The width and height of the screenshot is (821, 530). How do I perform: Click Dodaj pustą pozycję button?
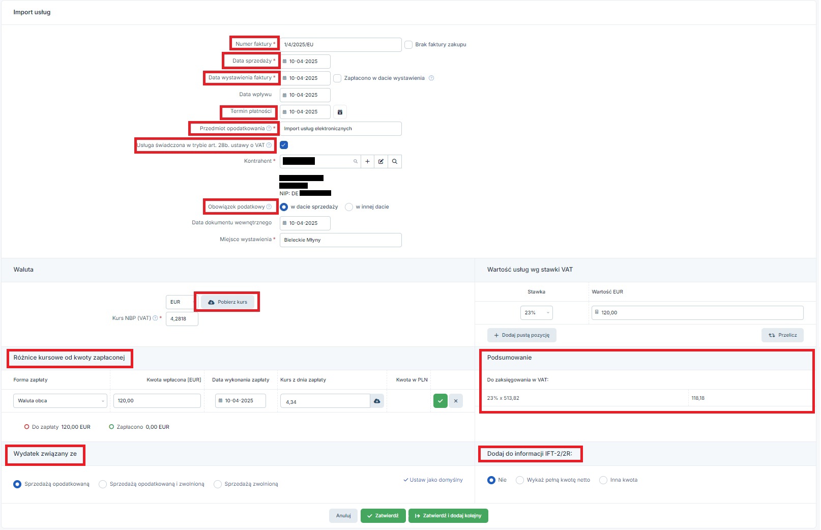[x=522, y=335]
